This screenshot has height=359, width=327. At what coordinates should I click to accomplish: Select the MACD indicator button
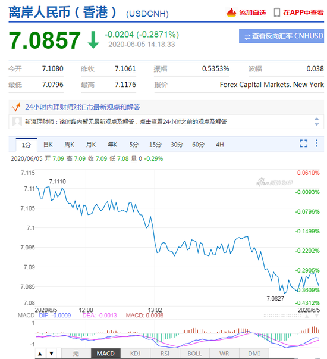pyautogui.click(x=106, y=354)
